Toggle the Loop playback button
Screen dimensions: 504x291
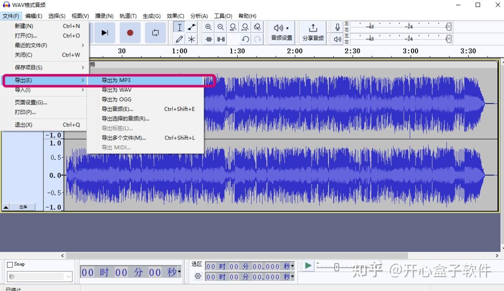[155, 33]
